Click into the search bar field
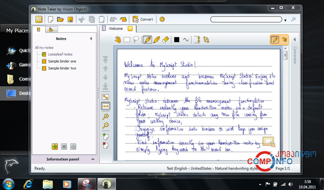 tap(246, 19)
